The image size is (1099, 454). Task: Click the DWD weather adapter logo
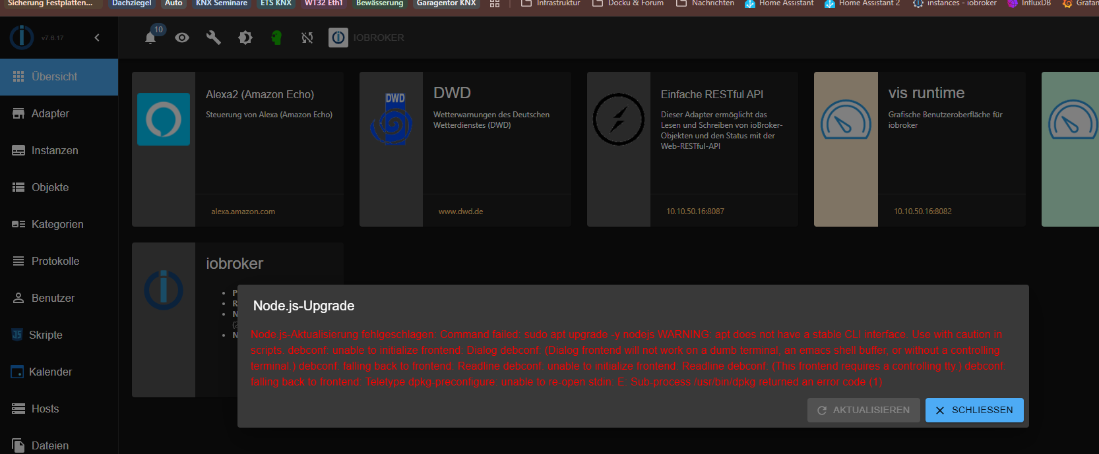click(x=391, y=119)
